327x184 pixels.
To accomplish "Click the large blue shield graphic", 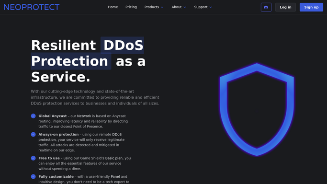I will coord(257,109).
